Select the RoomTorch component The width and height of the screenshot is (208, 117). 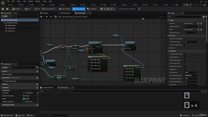pyautogui.click(x=11, y=31)
